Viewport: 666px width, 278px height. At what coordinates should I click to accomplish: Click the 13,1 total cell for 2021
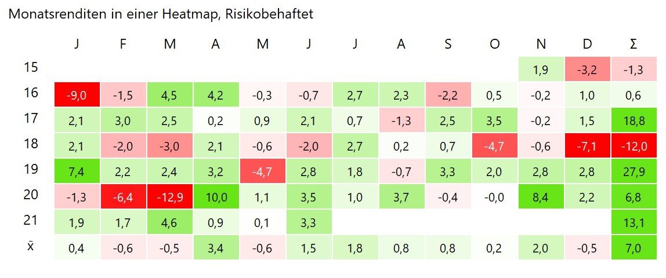coord(633,222)
